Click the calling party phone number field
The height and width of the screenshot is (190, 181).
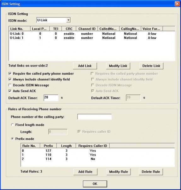(95, 117)
